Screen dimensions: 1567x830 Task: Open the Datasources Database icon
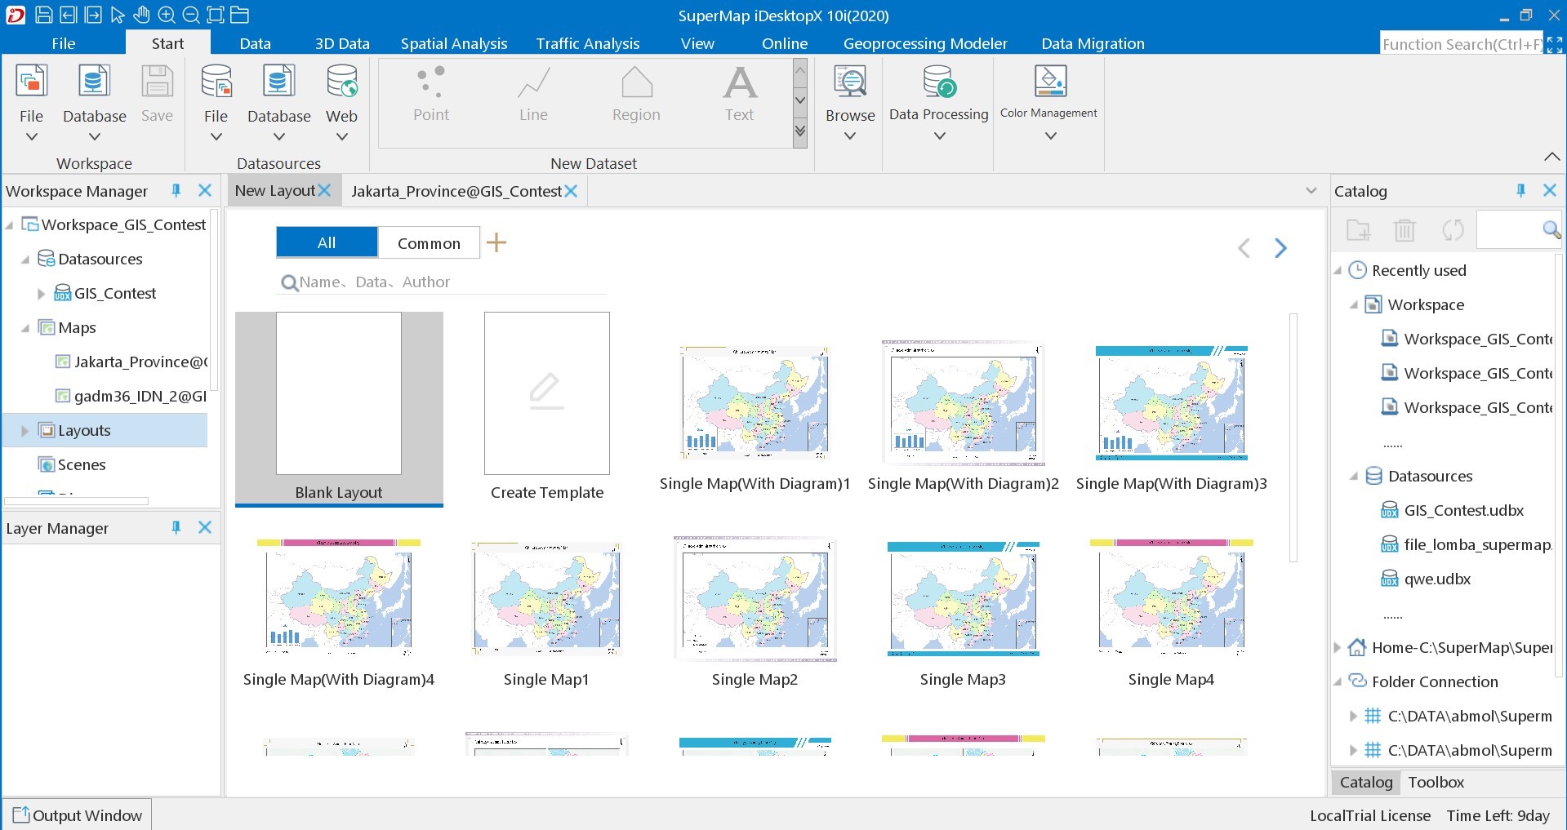[278, 82]
